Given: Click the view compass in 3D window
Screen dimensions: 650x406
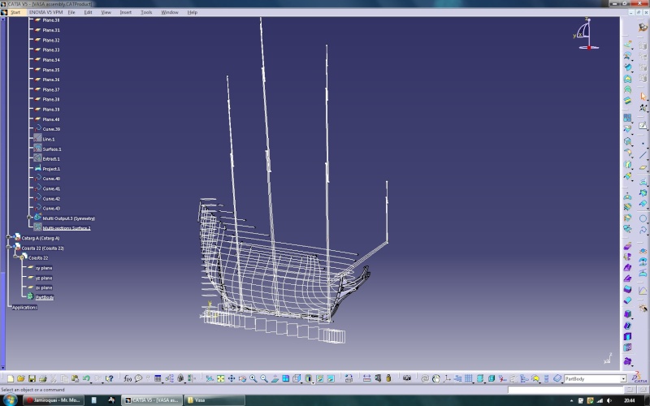Looking at the screenshot, I should coord(587,34).
